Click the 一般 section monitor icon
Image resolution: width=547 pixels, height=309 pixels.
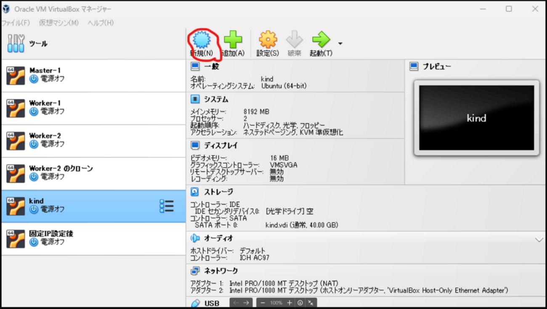coord(195,66)
